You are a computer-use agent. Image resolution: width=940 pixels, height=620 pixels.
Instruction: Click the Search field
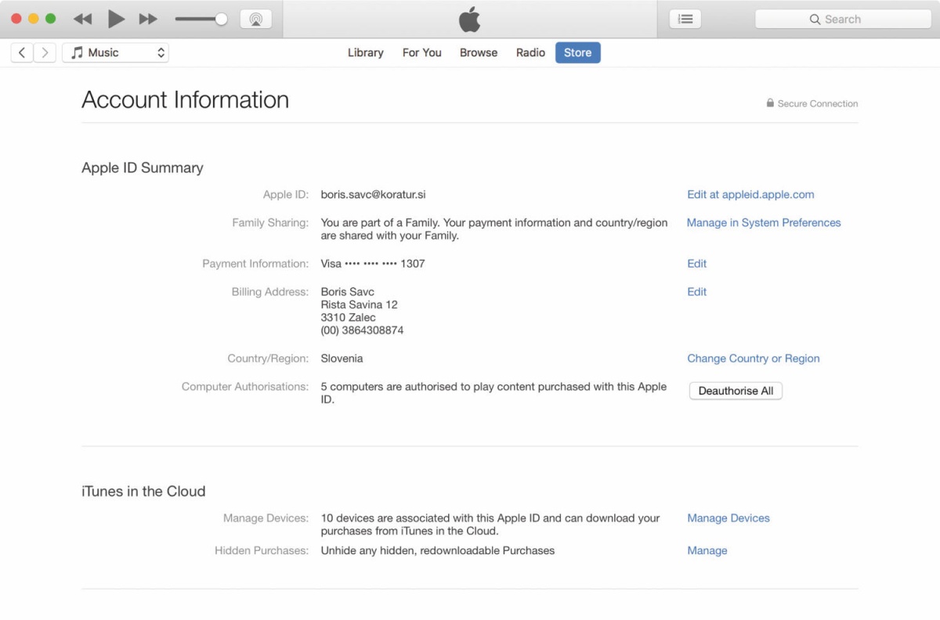(x=843, y=19)
